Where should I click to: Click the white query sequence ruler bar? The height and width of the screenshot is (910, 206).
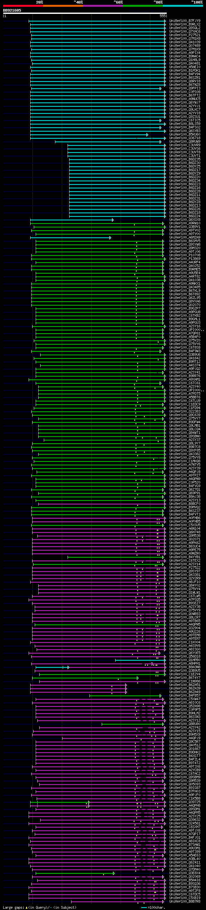[x=85, y=14]
